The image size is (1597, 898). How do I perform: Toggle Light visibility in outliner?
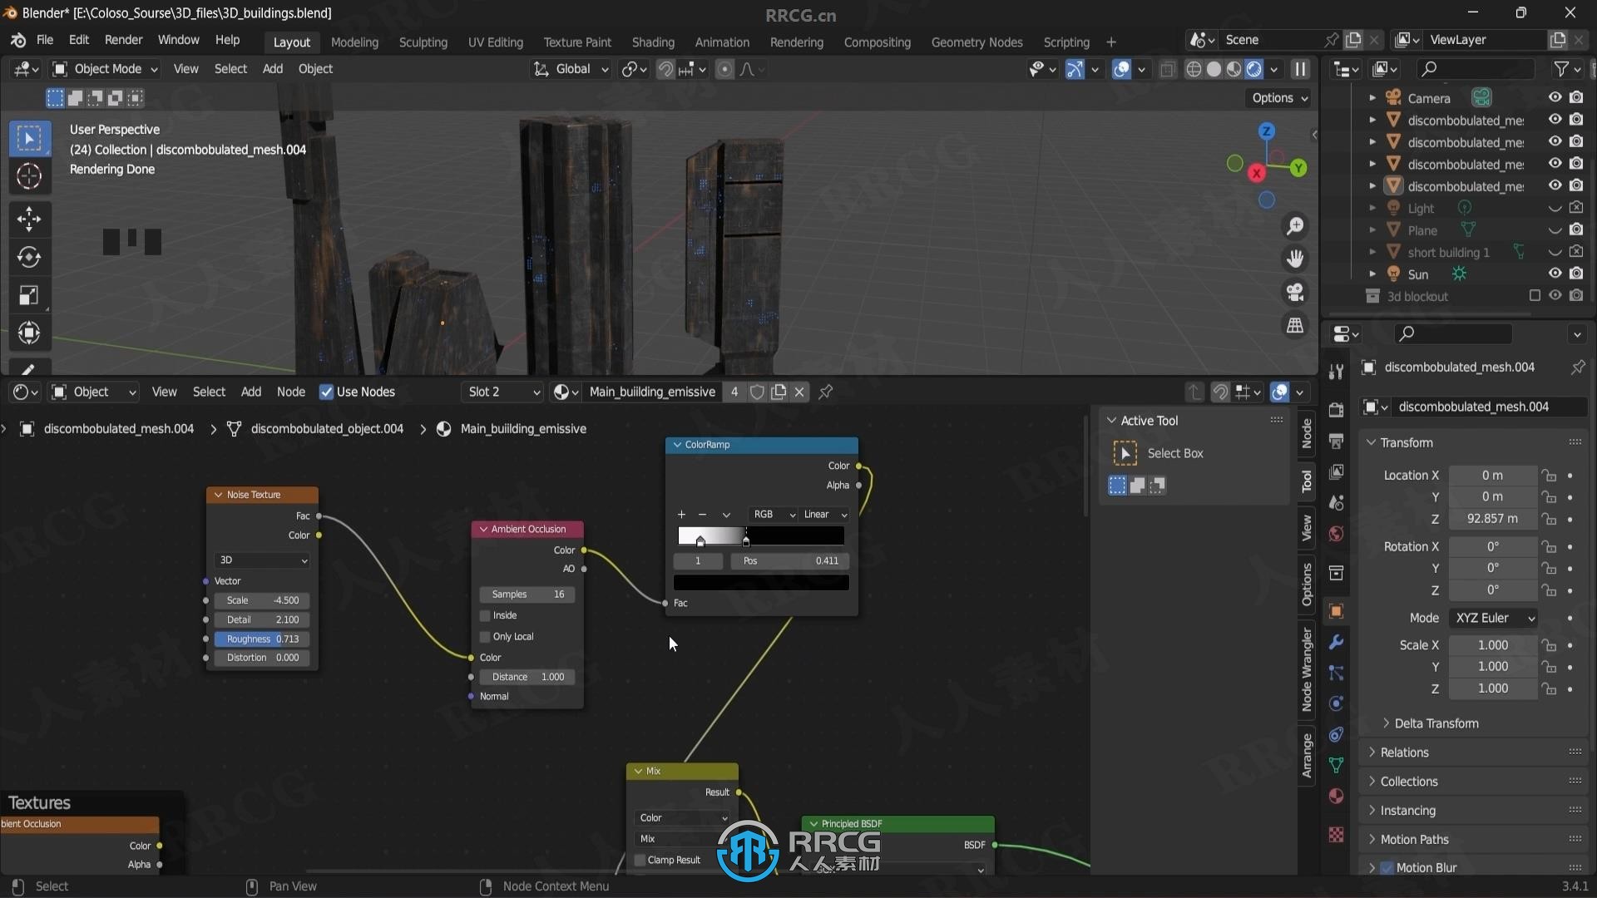point(1555,208)
